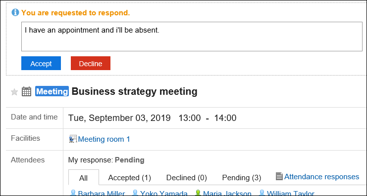367x196 pixels.
Task: Focus the response comment text box
Action: pyautogui.click(x=192, y=37)
